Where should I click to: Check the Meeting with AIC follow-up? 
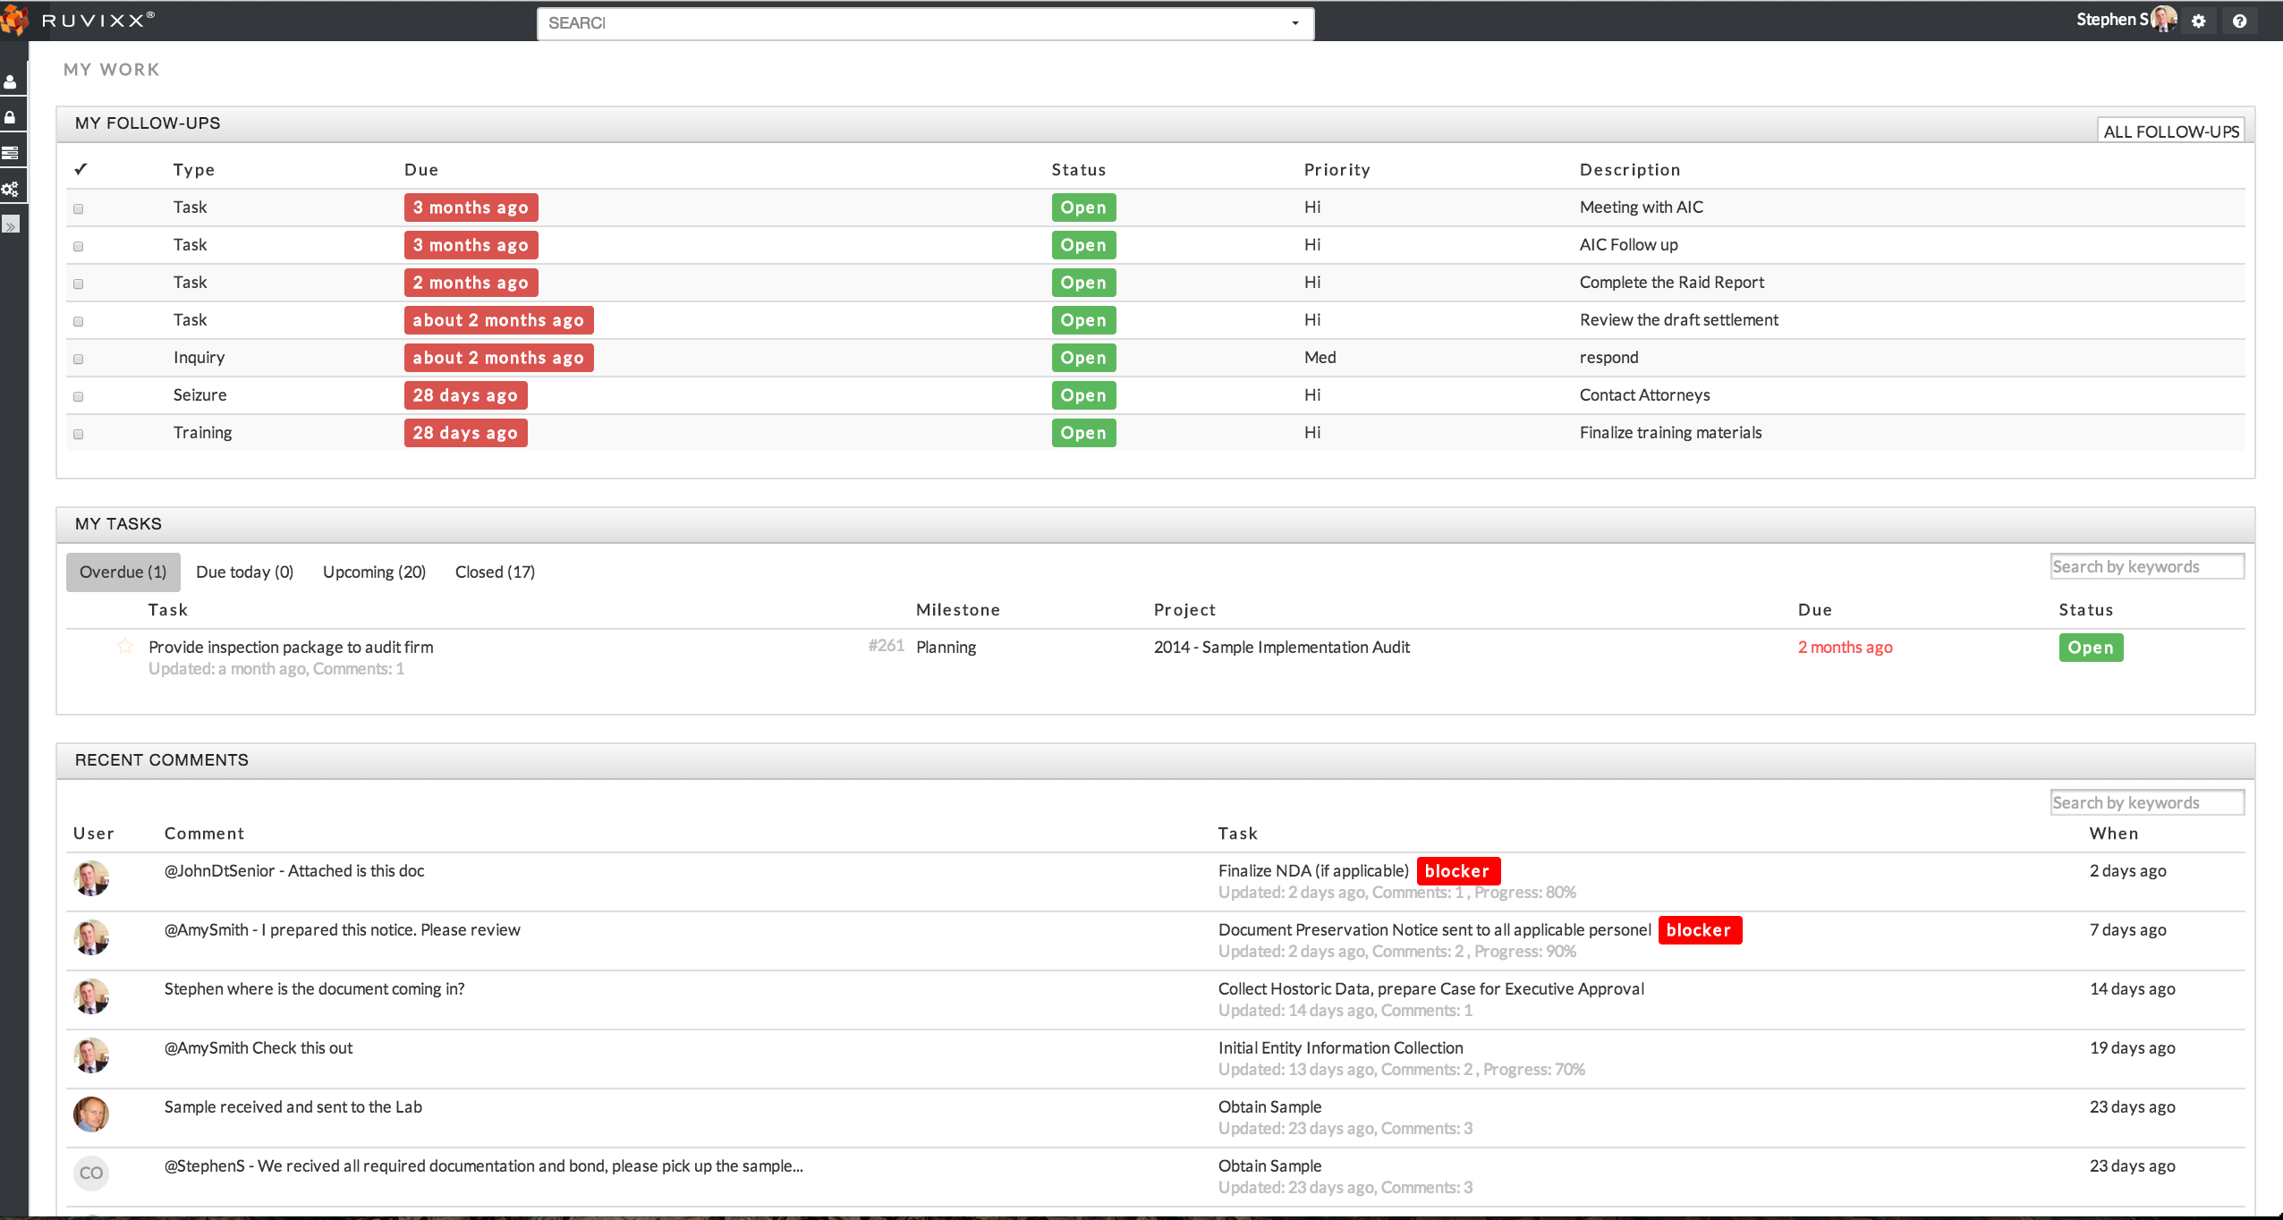pos(79,208)
